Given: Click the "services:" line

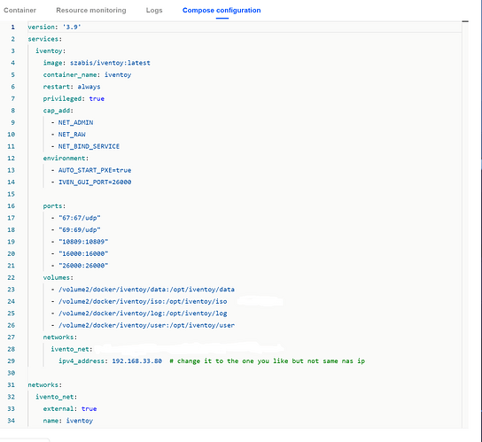Looking at the screenshot, I should tap(45, 39).
